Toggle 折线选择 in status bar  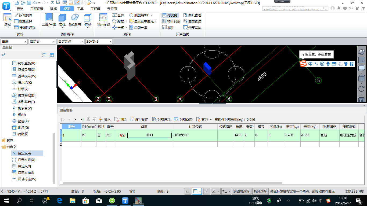[260, 191]
